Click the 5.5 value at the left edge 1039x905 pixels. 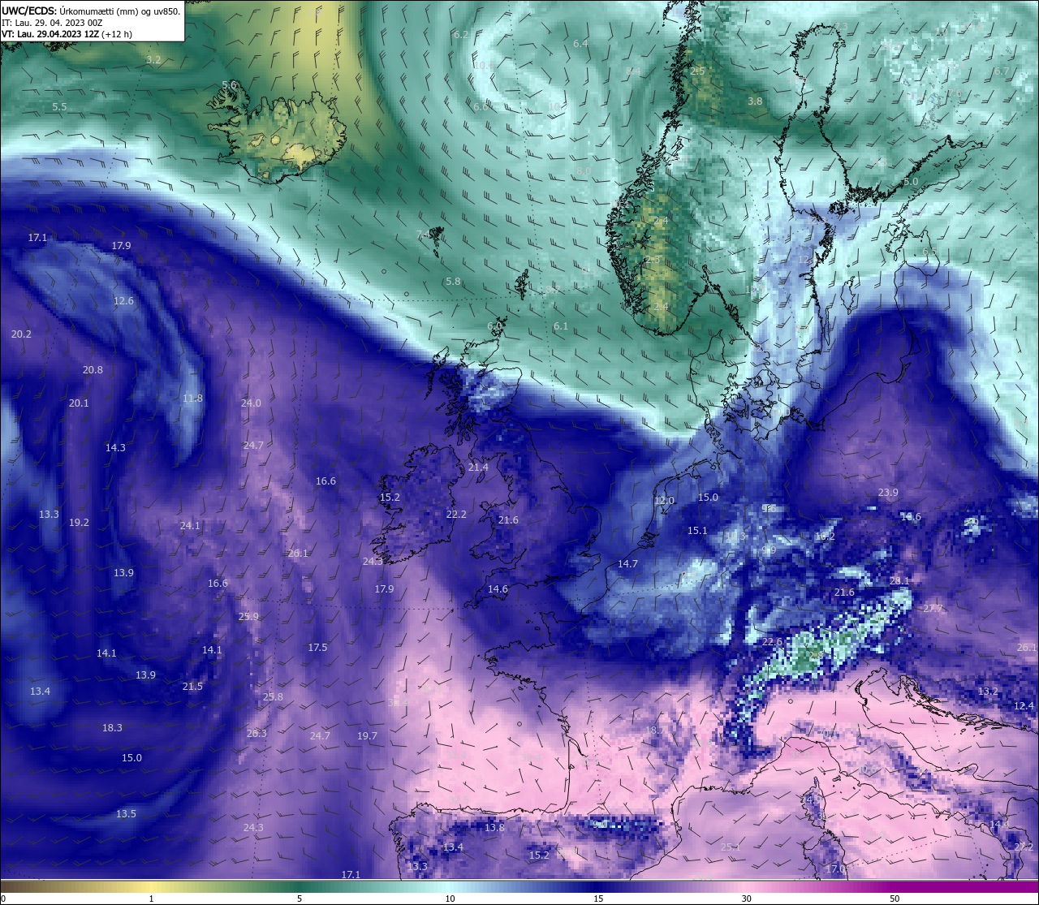click(x=59, y=106)
